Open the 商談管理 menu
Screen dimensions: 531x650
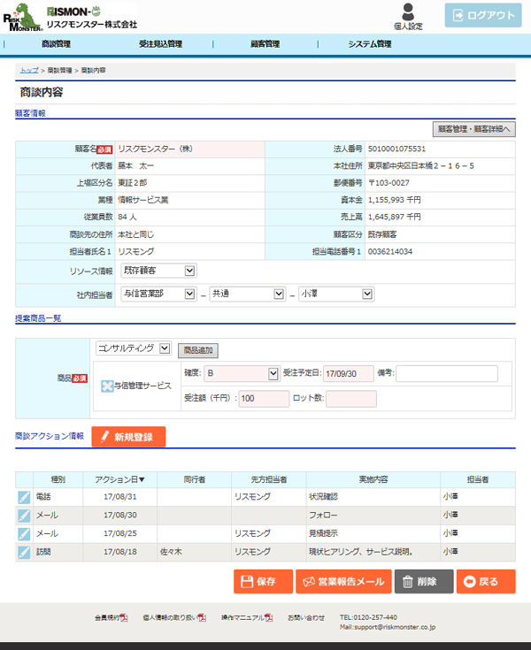tap(56, 43)
